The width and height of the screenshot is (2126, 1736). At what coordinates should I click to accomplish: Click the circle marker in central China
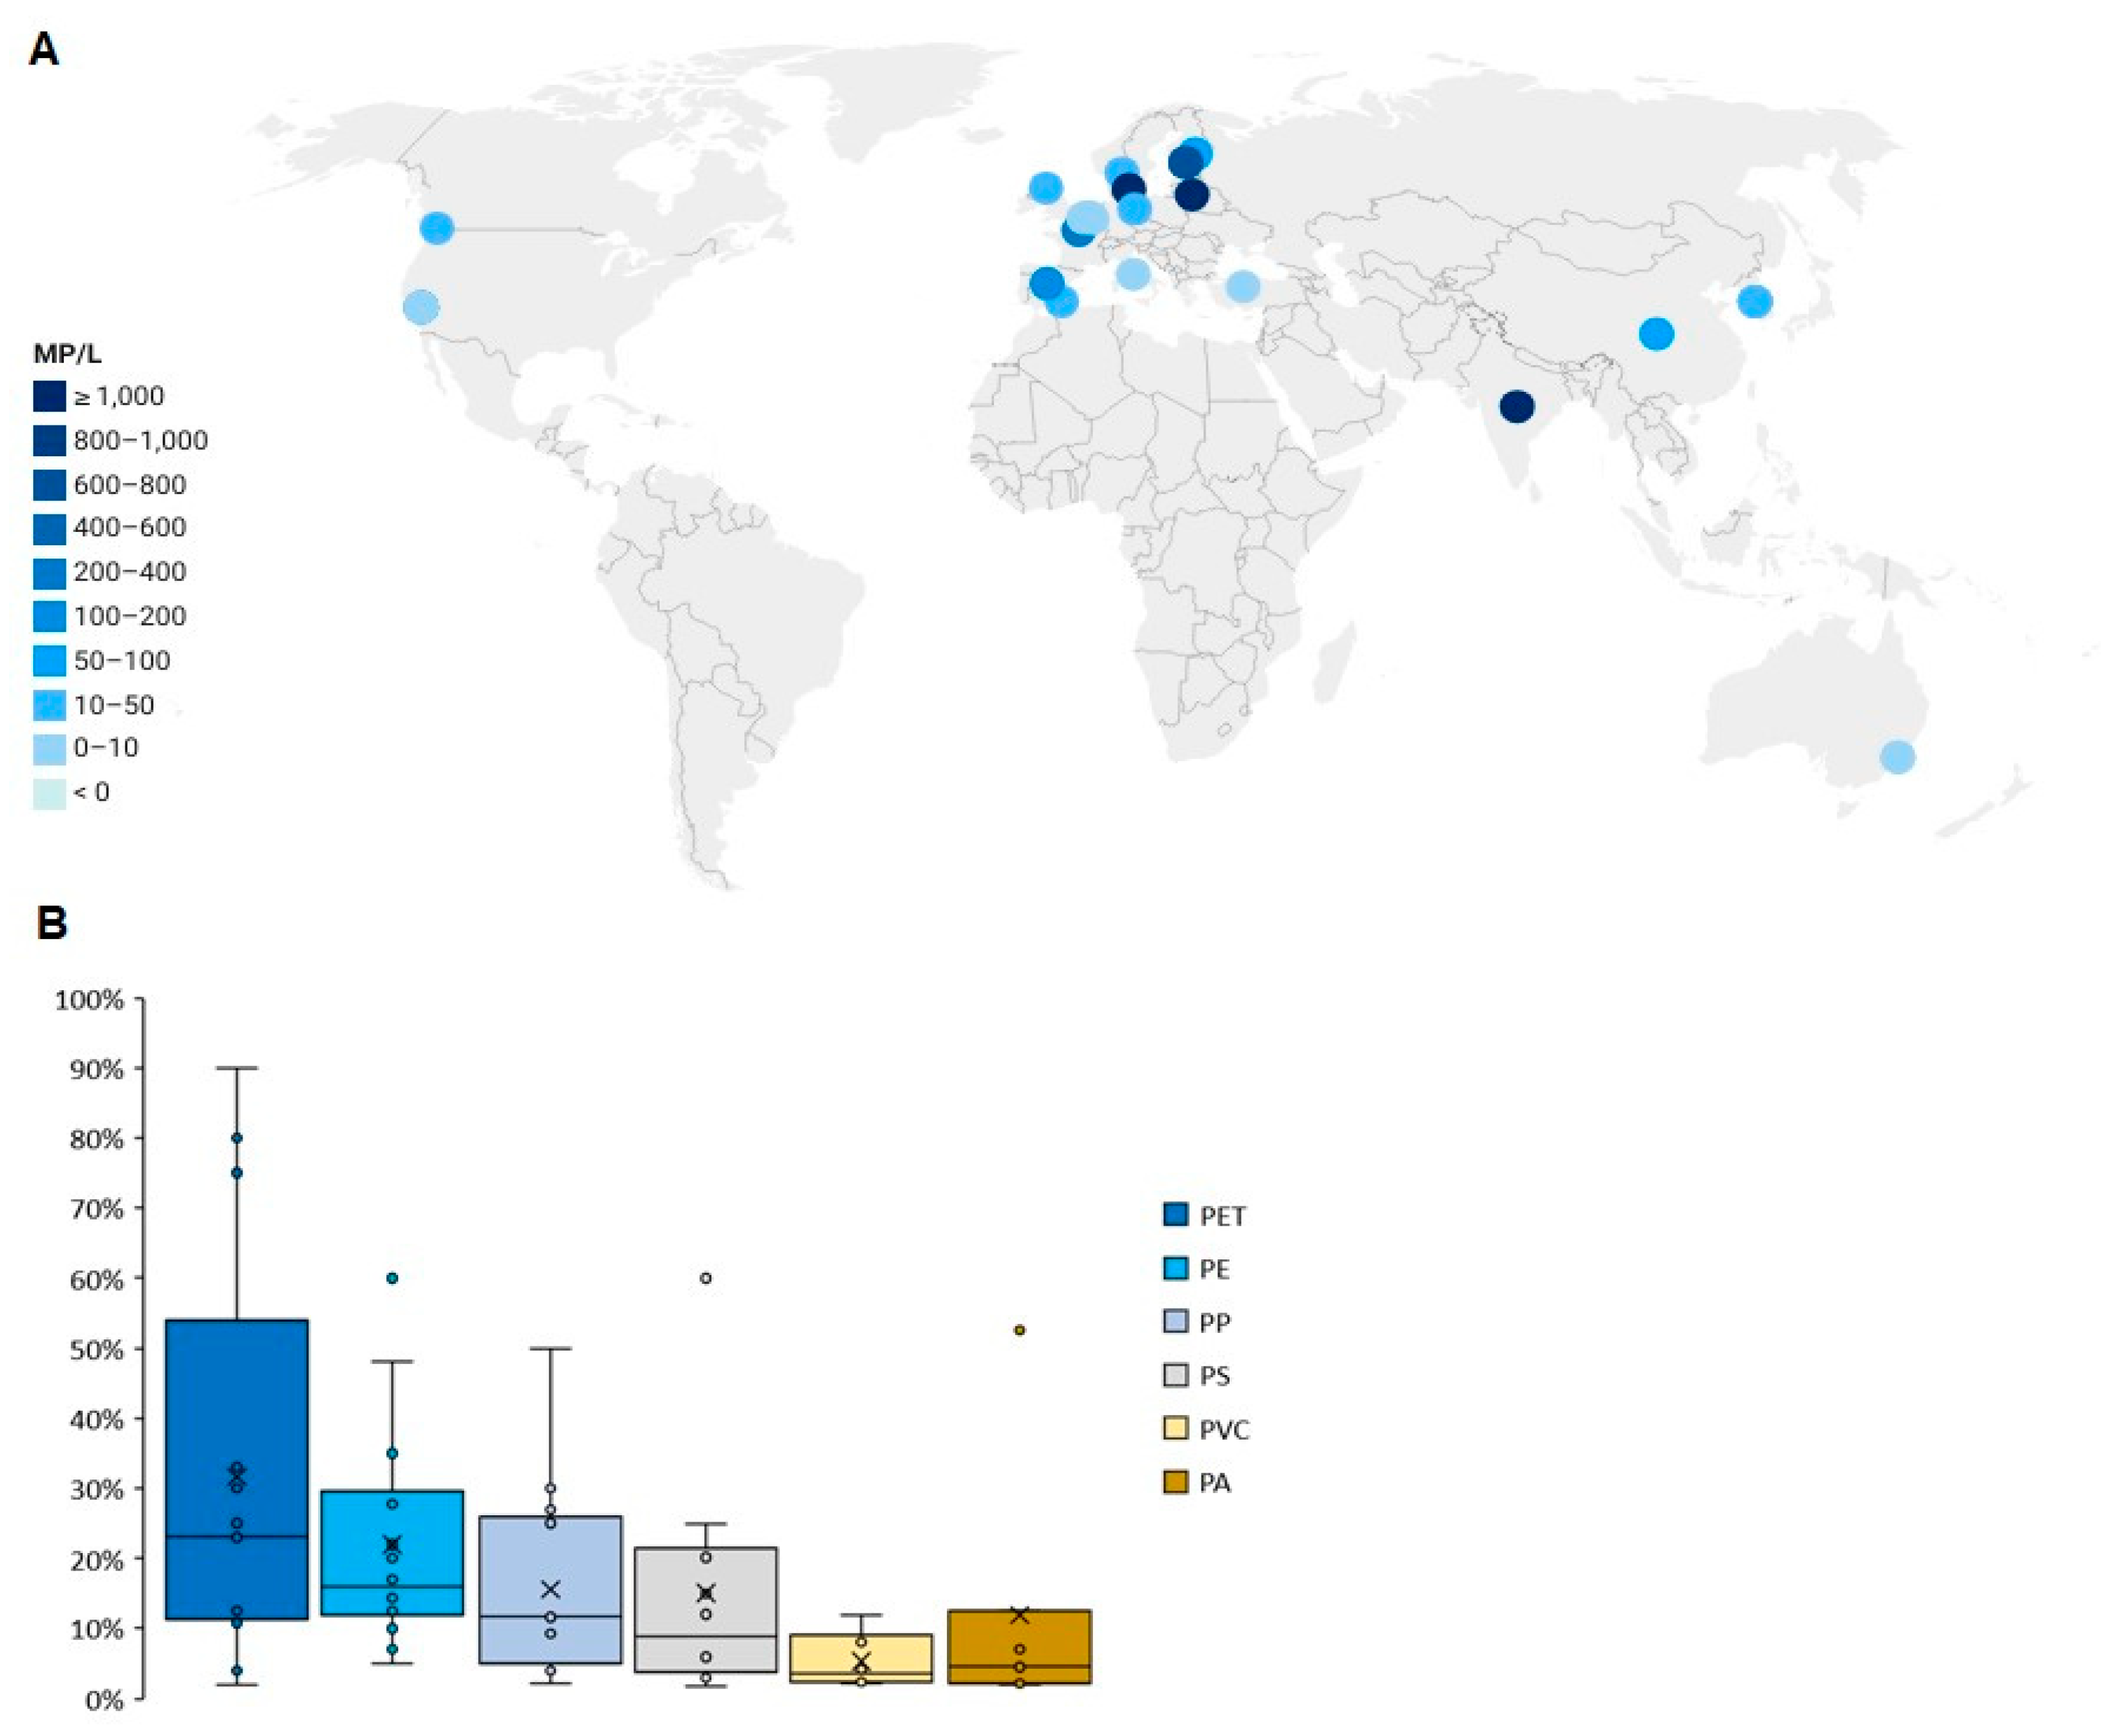(1656, 334)
